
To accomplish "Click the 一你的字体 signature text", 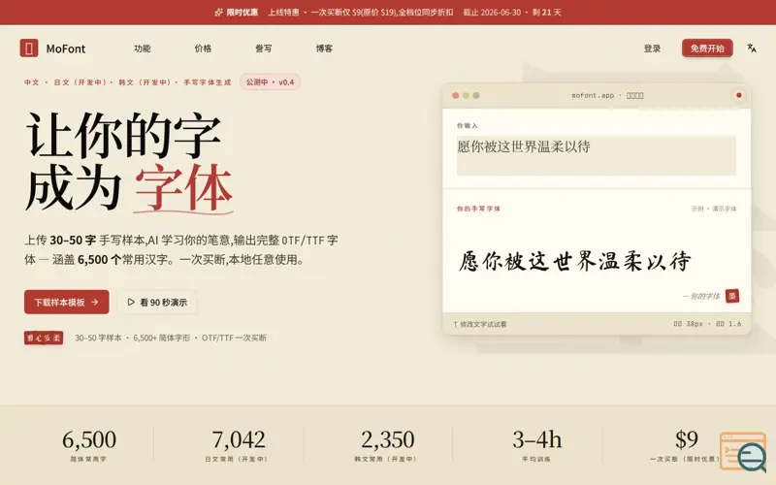I will pos(701,296).
